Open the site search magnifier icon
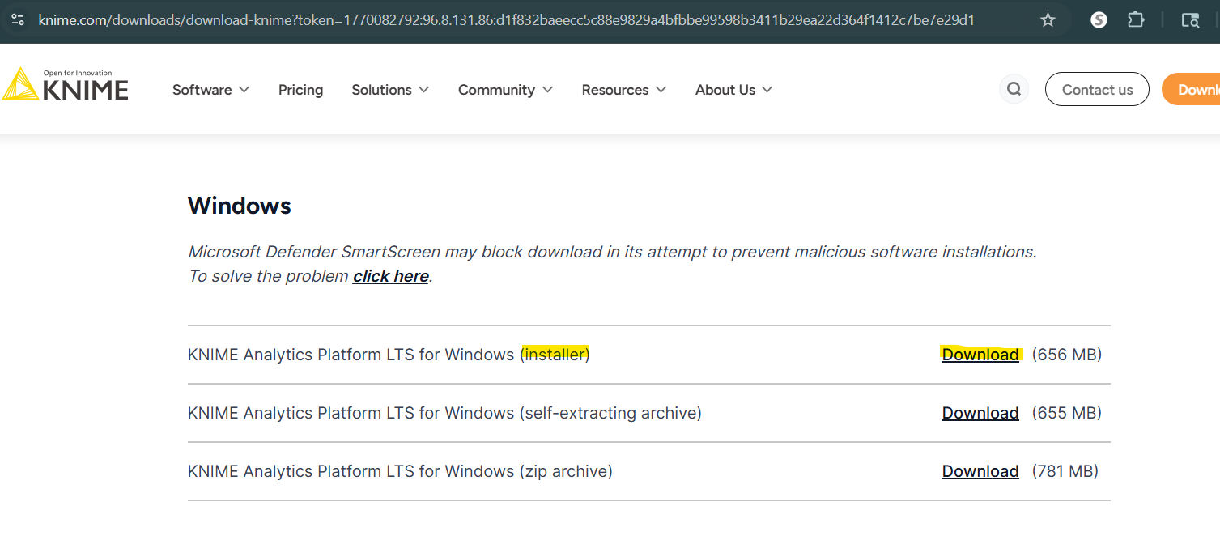The height and width of the screenshot is (553, 1220). click(1014, 89)
